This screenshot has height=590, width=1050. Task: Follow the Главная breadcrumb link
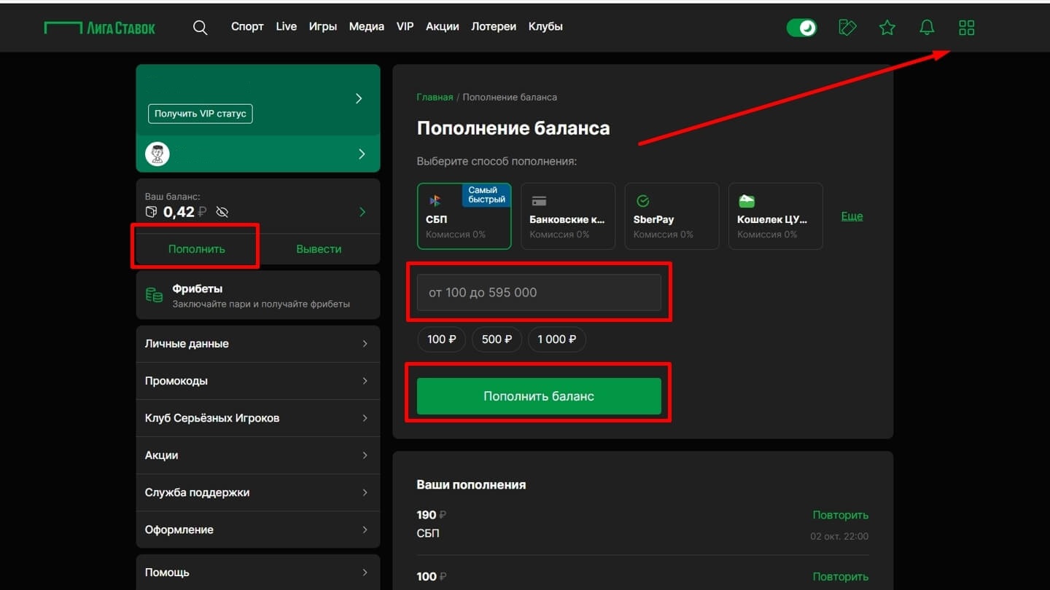pos(435,97)
